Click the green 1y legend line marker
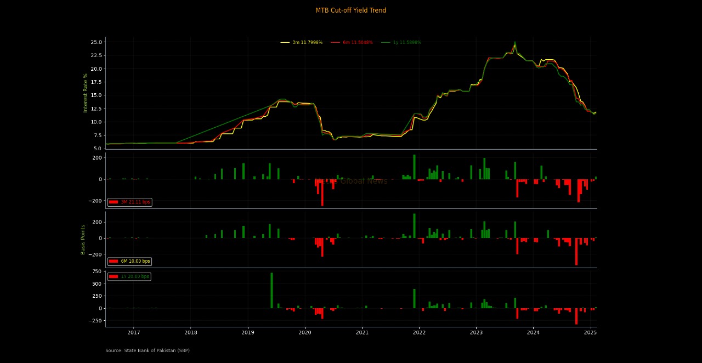702x363 pixels. (386, 42)
